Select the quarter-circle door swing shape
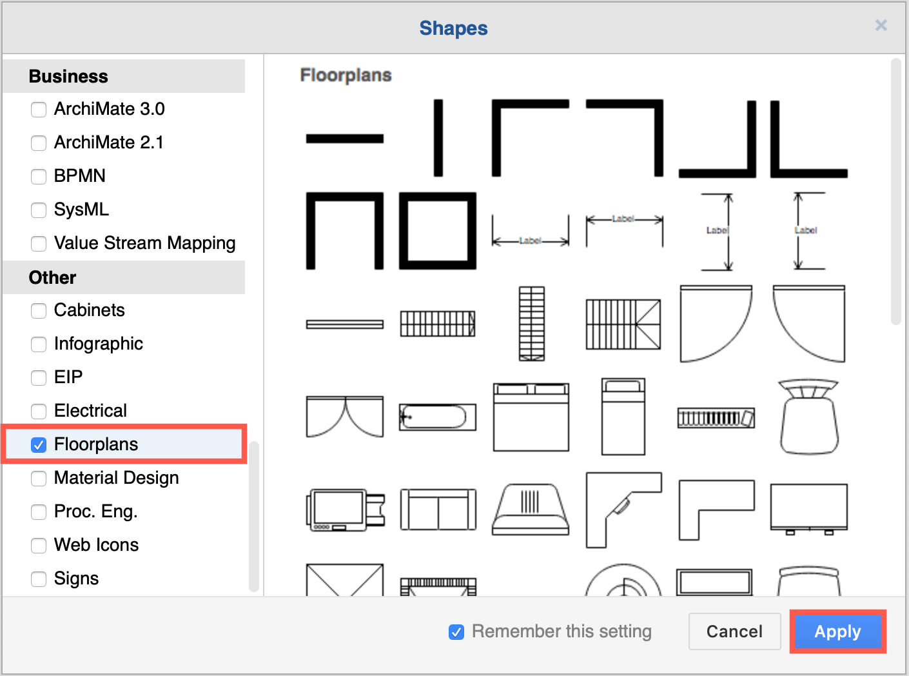 [x=716, y=323]
